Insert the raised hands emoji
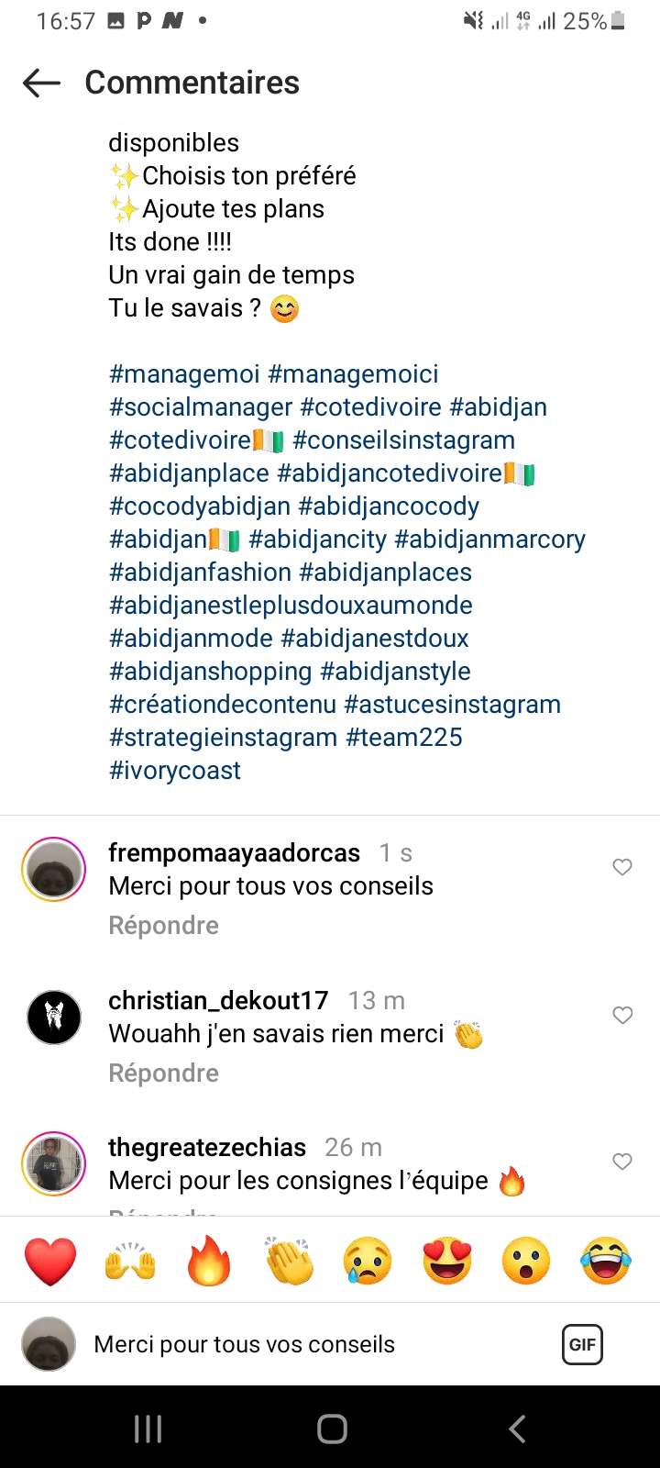 coord(130,1262)
